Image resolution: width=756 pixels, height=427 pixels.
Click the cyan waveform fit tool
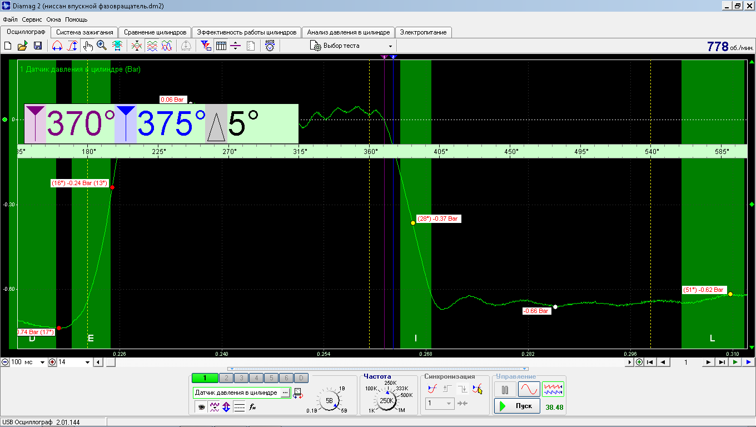click(x=117, y=46)
